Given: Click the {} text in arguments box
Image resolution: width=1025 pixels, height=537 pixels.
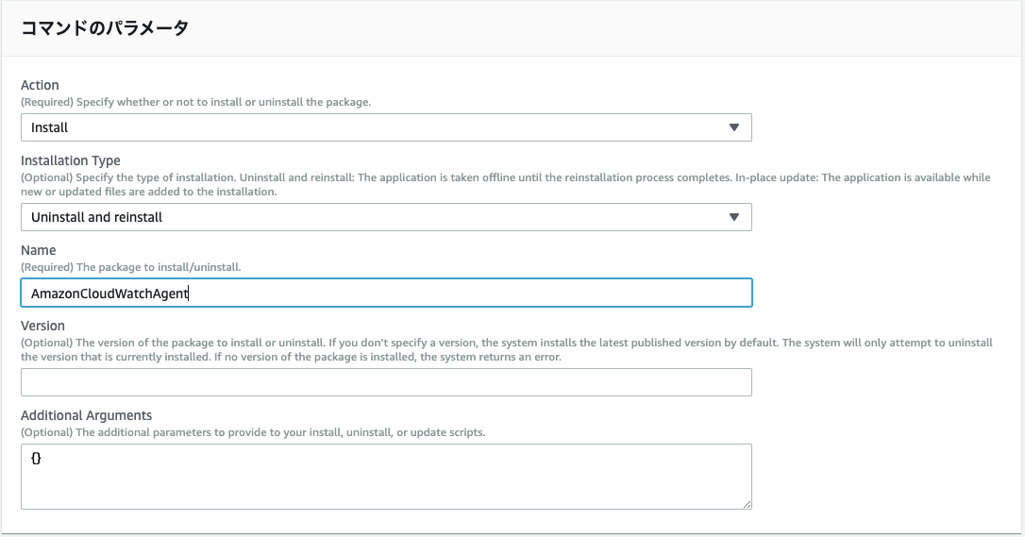Looking at the screenshot, I should pyautogui.click(x=36, y=458).
